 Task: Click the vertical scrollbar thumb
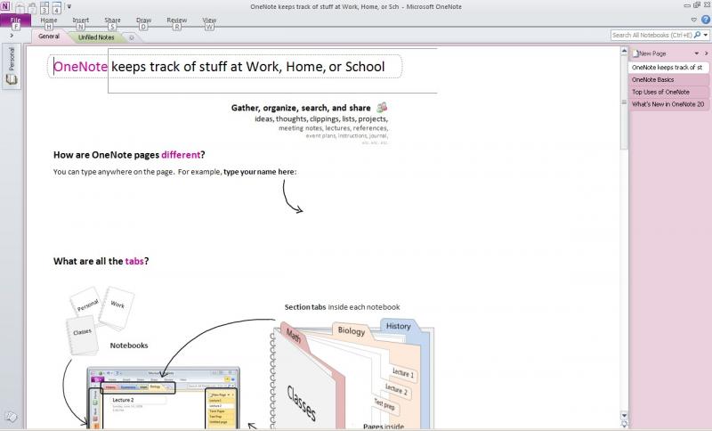624,102
